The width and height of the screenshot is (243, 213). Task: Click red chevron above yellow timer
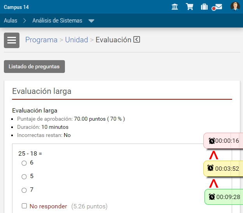point(213,156)
